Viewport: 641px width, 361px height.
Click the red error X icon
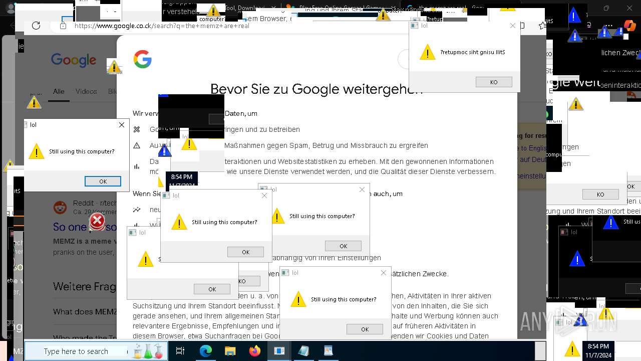97,221
